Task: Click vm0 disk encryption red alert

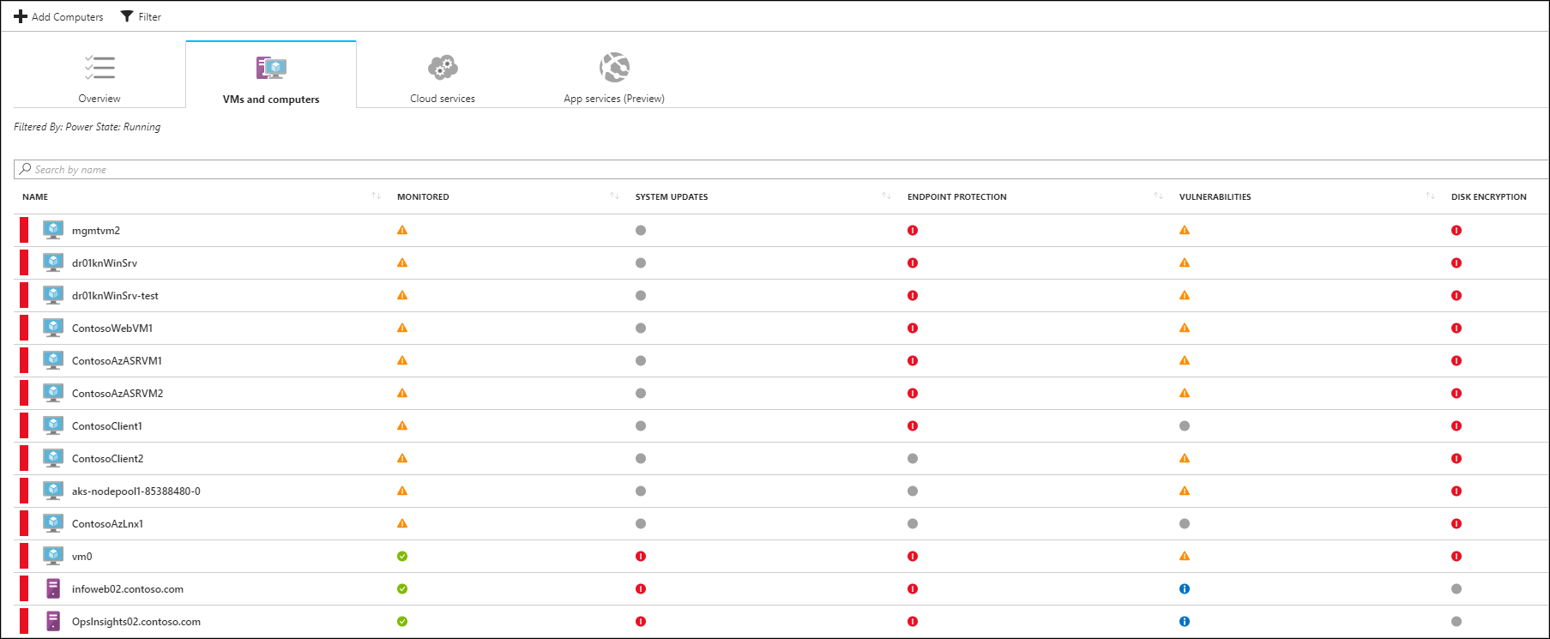Action: tap(1457, 556)
